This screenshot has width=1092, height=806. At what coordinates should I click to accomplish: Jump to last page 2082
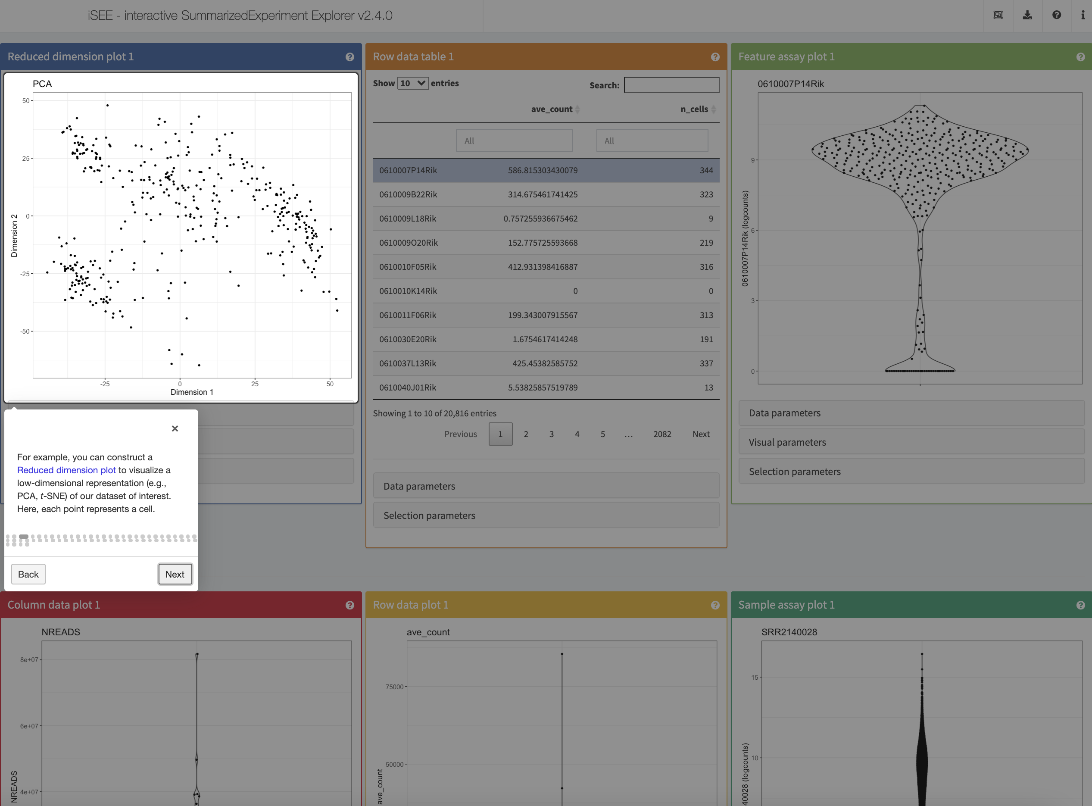[662, 434]
